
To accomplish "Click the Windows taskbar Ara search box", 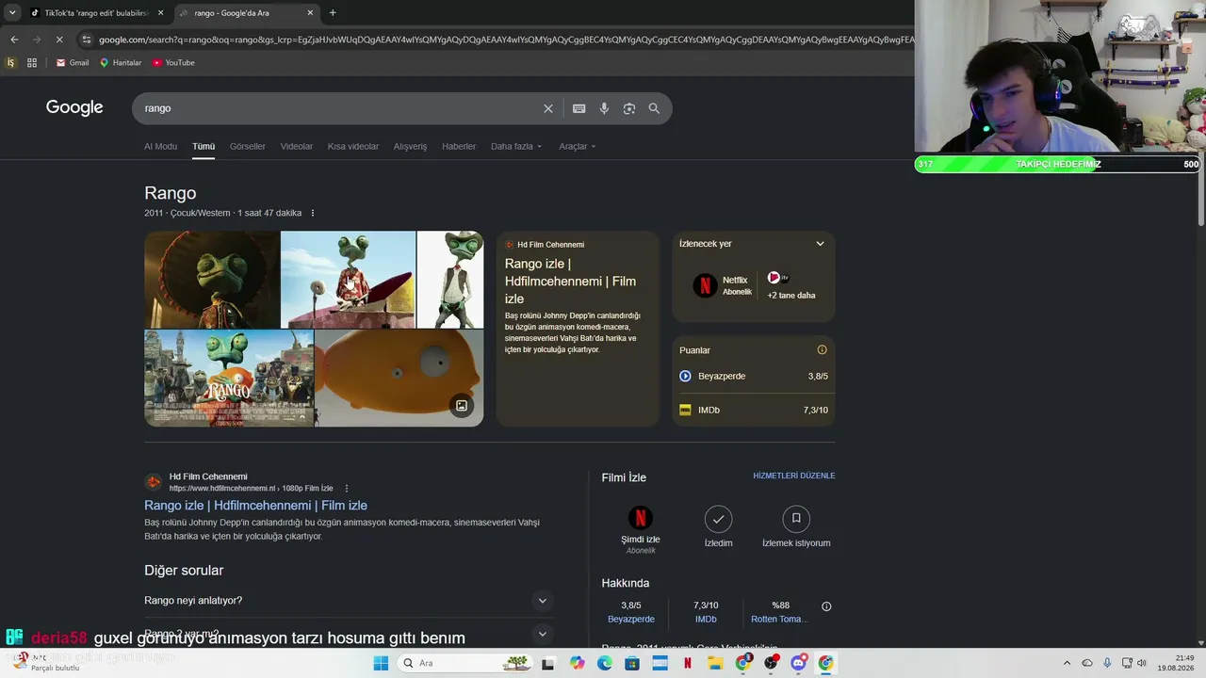I will pos(465,663).
